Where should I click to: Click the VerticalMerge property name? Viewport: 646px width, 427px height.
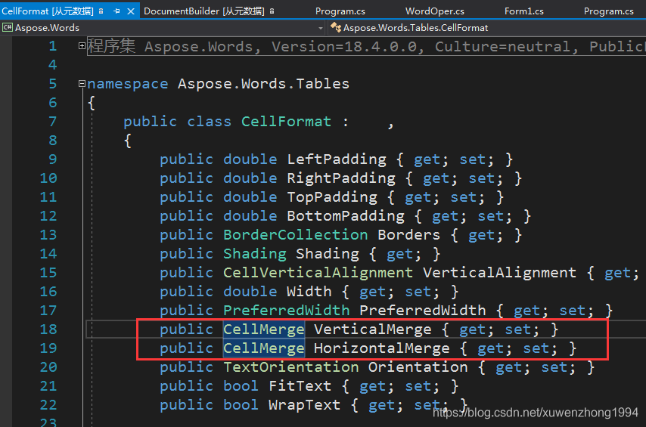372,330
